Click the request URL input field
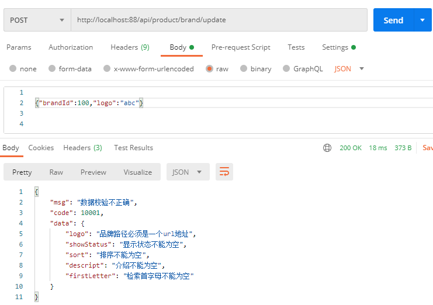 pyautogui.click(x=219, y=20)
